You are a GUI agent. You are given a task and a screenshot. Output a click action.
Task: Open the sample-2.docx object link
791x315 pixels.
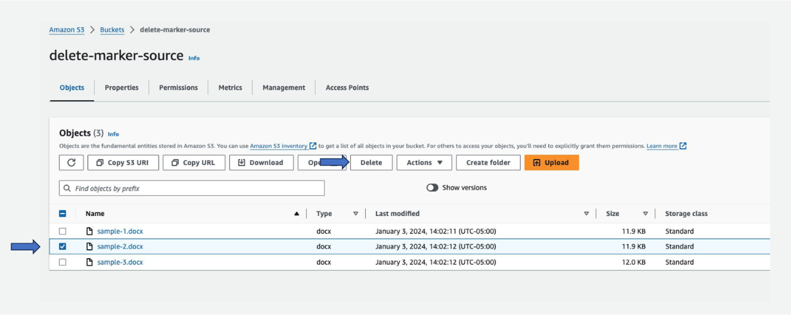pyautogui.click(x=120, y=247)
